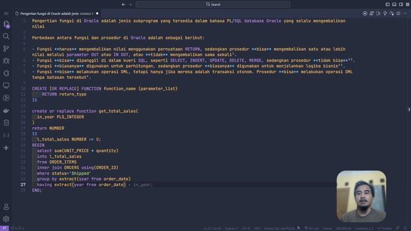Click the 'Spaces: 3' indentation status entry

tap(231, 228)
